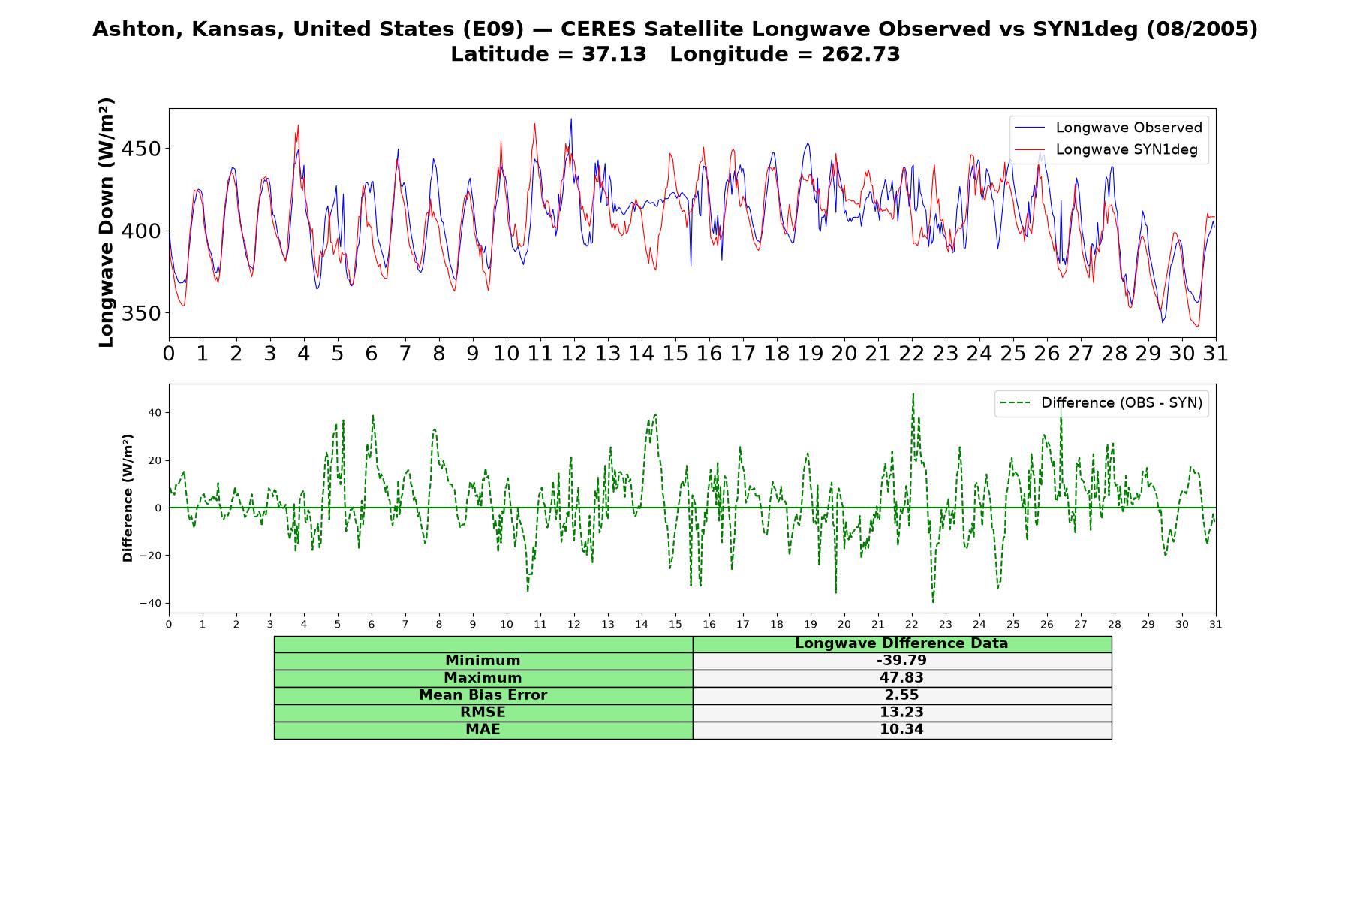Click the MAE value 10.34 cell
This screenshot has height=901, width=1351.
pyautogui.click(x=901, y=730)
